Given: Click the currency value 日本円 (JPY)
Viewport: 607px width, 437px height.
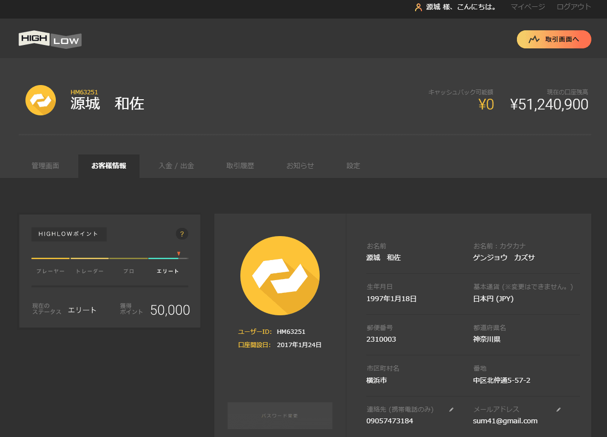Looking at the screenshot, I should pyautogui.click(x=493, y=299).
